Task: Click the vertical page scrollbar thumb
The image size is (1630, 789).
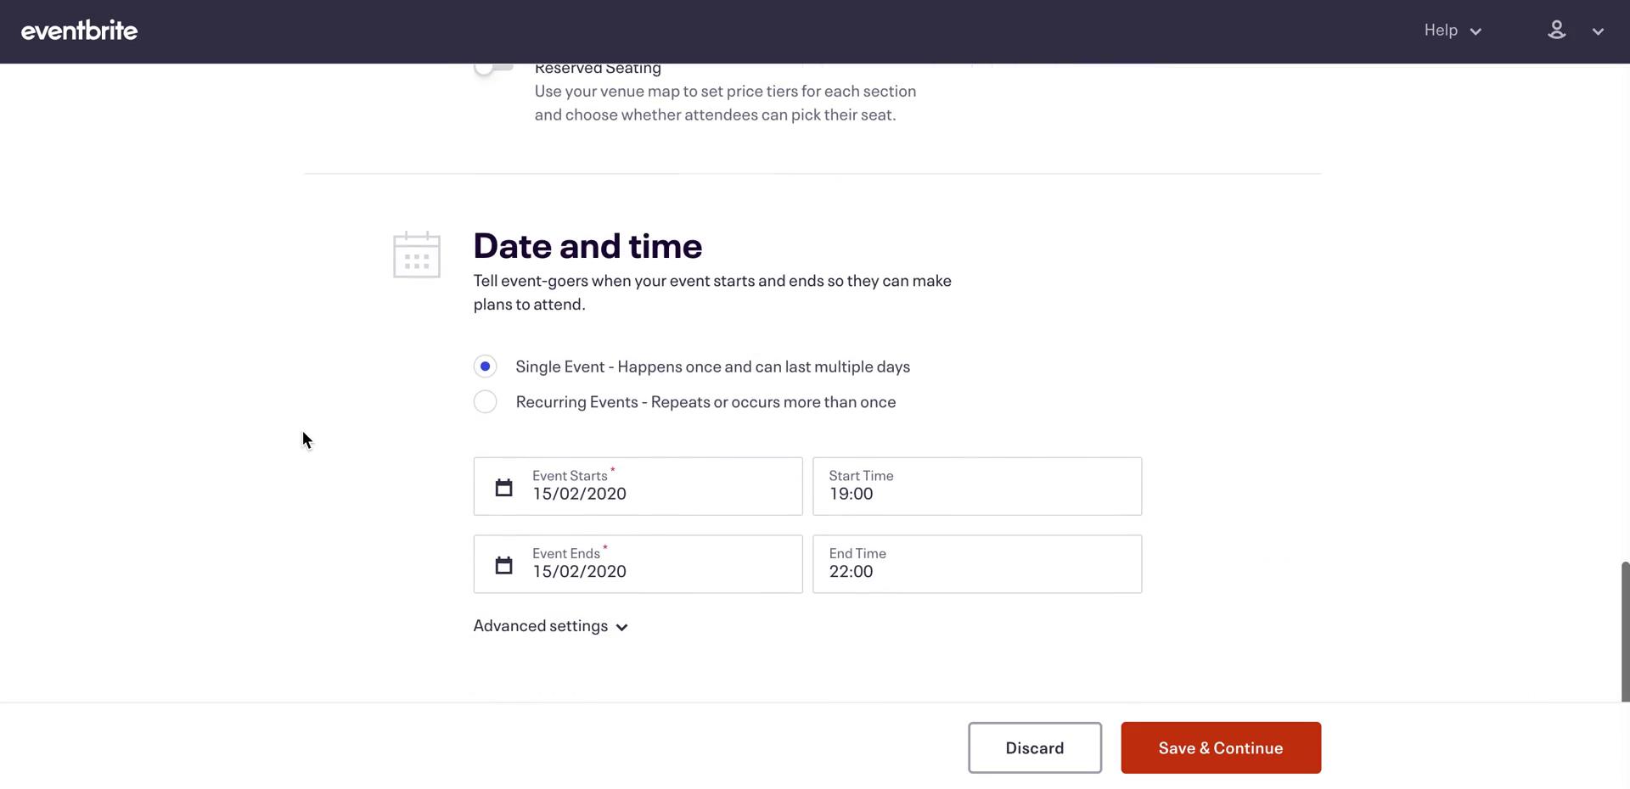Action: tap(1625, 631)
